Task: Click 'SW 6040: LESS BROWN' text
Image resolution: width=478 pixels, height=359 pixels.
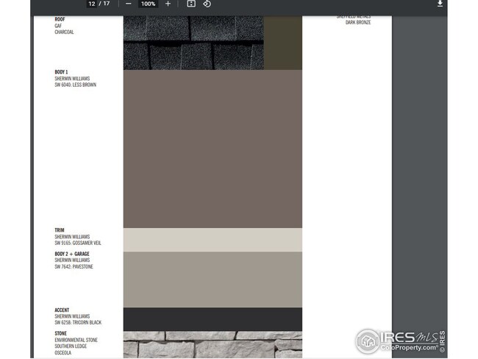Action: click(75, 85)
